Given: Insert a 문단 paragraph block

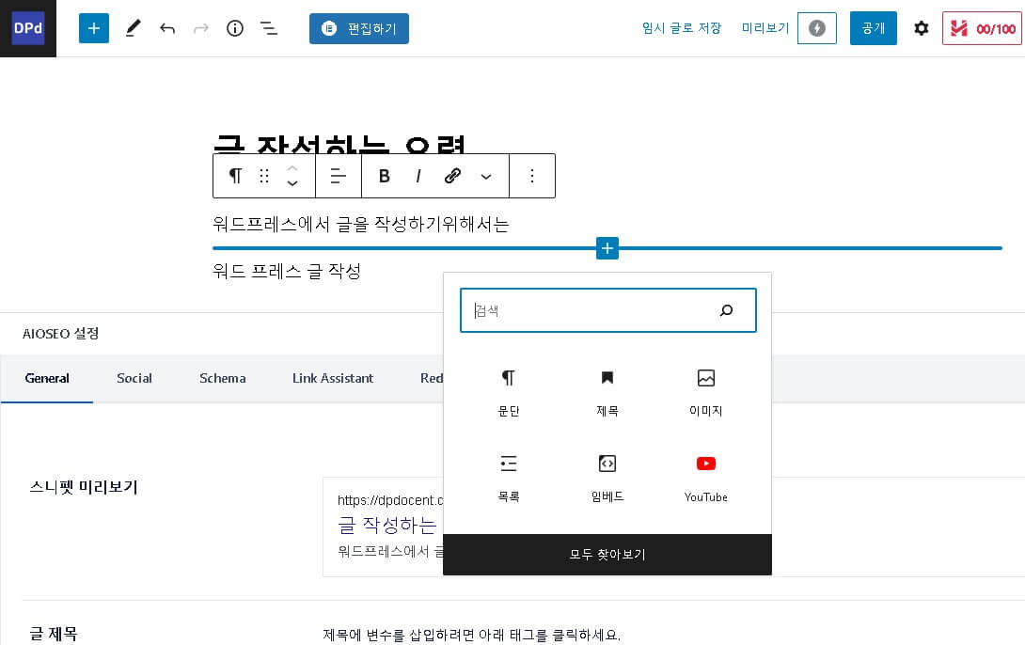Looking at the screenshot, I should coord(509,388).
